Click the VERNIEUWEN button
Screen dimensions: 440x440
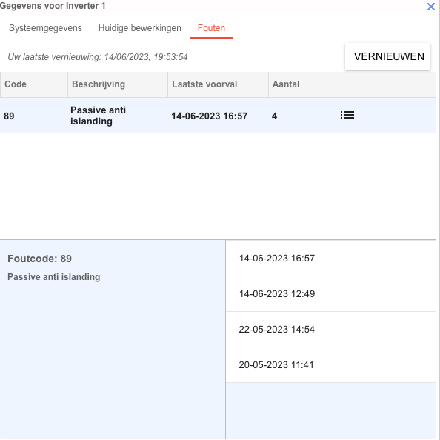tap(388, 56)
